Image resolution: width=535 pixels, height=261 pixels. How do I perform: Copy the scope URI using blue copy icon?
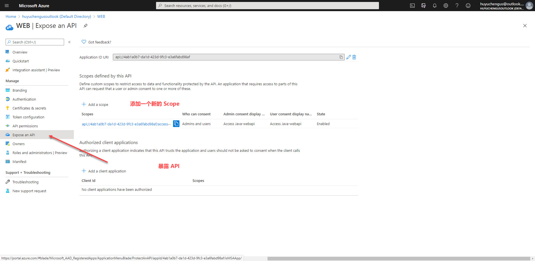coord(176,124)
